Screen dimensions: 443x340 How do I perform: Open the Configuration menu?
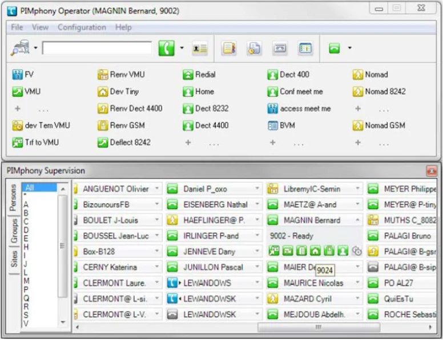click(x=82, y=27)
